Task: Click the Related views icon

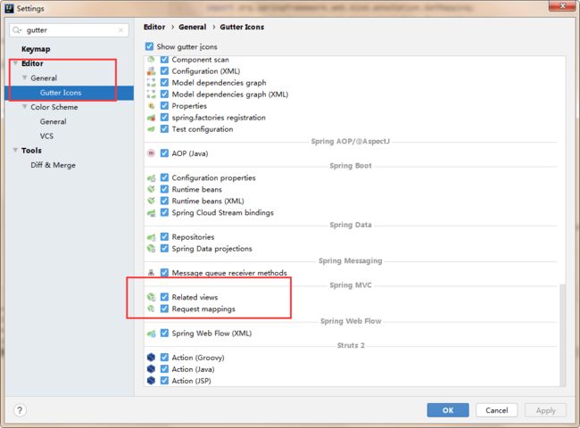Action: click(x=151, y=297)
